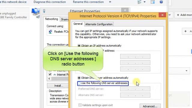The width and height of the screenshot is (192, 108).
Task: Switch to Alternate Configuration tab
Action: click(x=99, y=24)
